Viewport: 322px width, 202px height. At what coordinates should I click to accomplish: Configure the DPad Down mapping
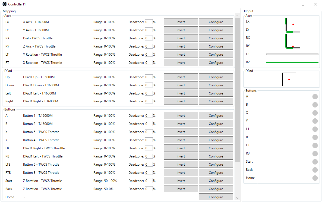[x=216, y=85]
